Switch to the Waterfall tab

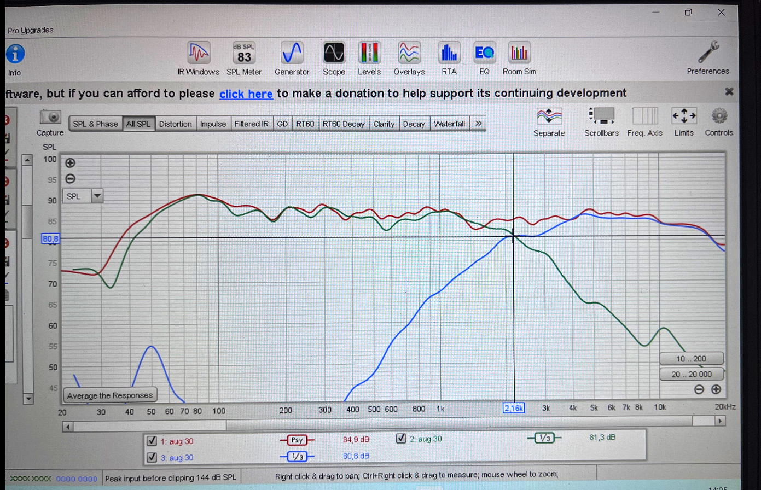[449, 124]
